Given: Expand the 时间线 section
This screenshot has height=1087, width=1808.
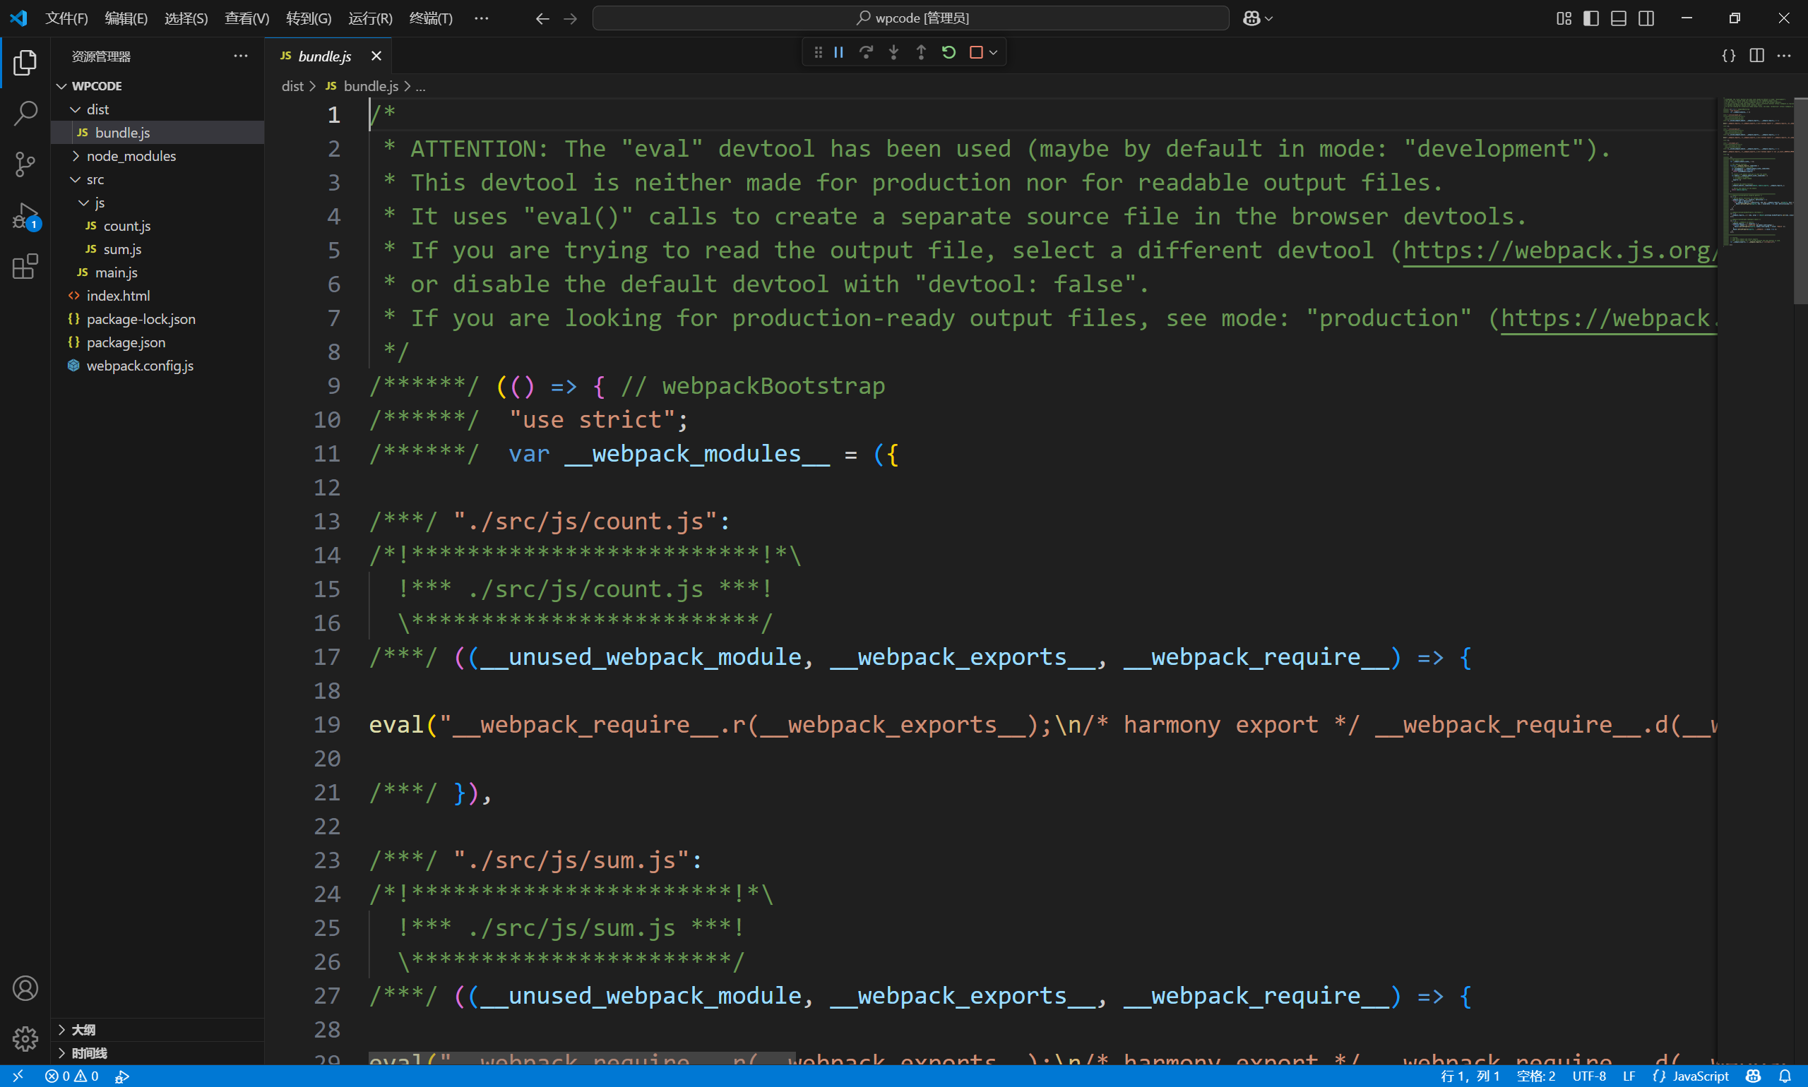Looking at the screenshot, I should 90,1053.
